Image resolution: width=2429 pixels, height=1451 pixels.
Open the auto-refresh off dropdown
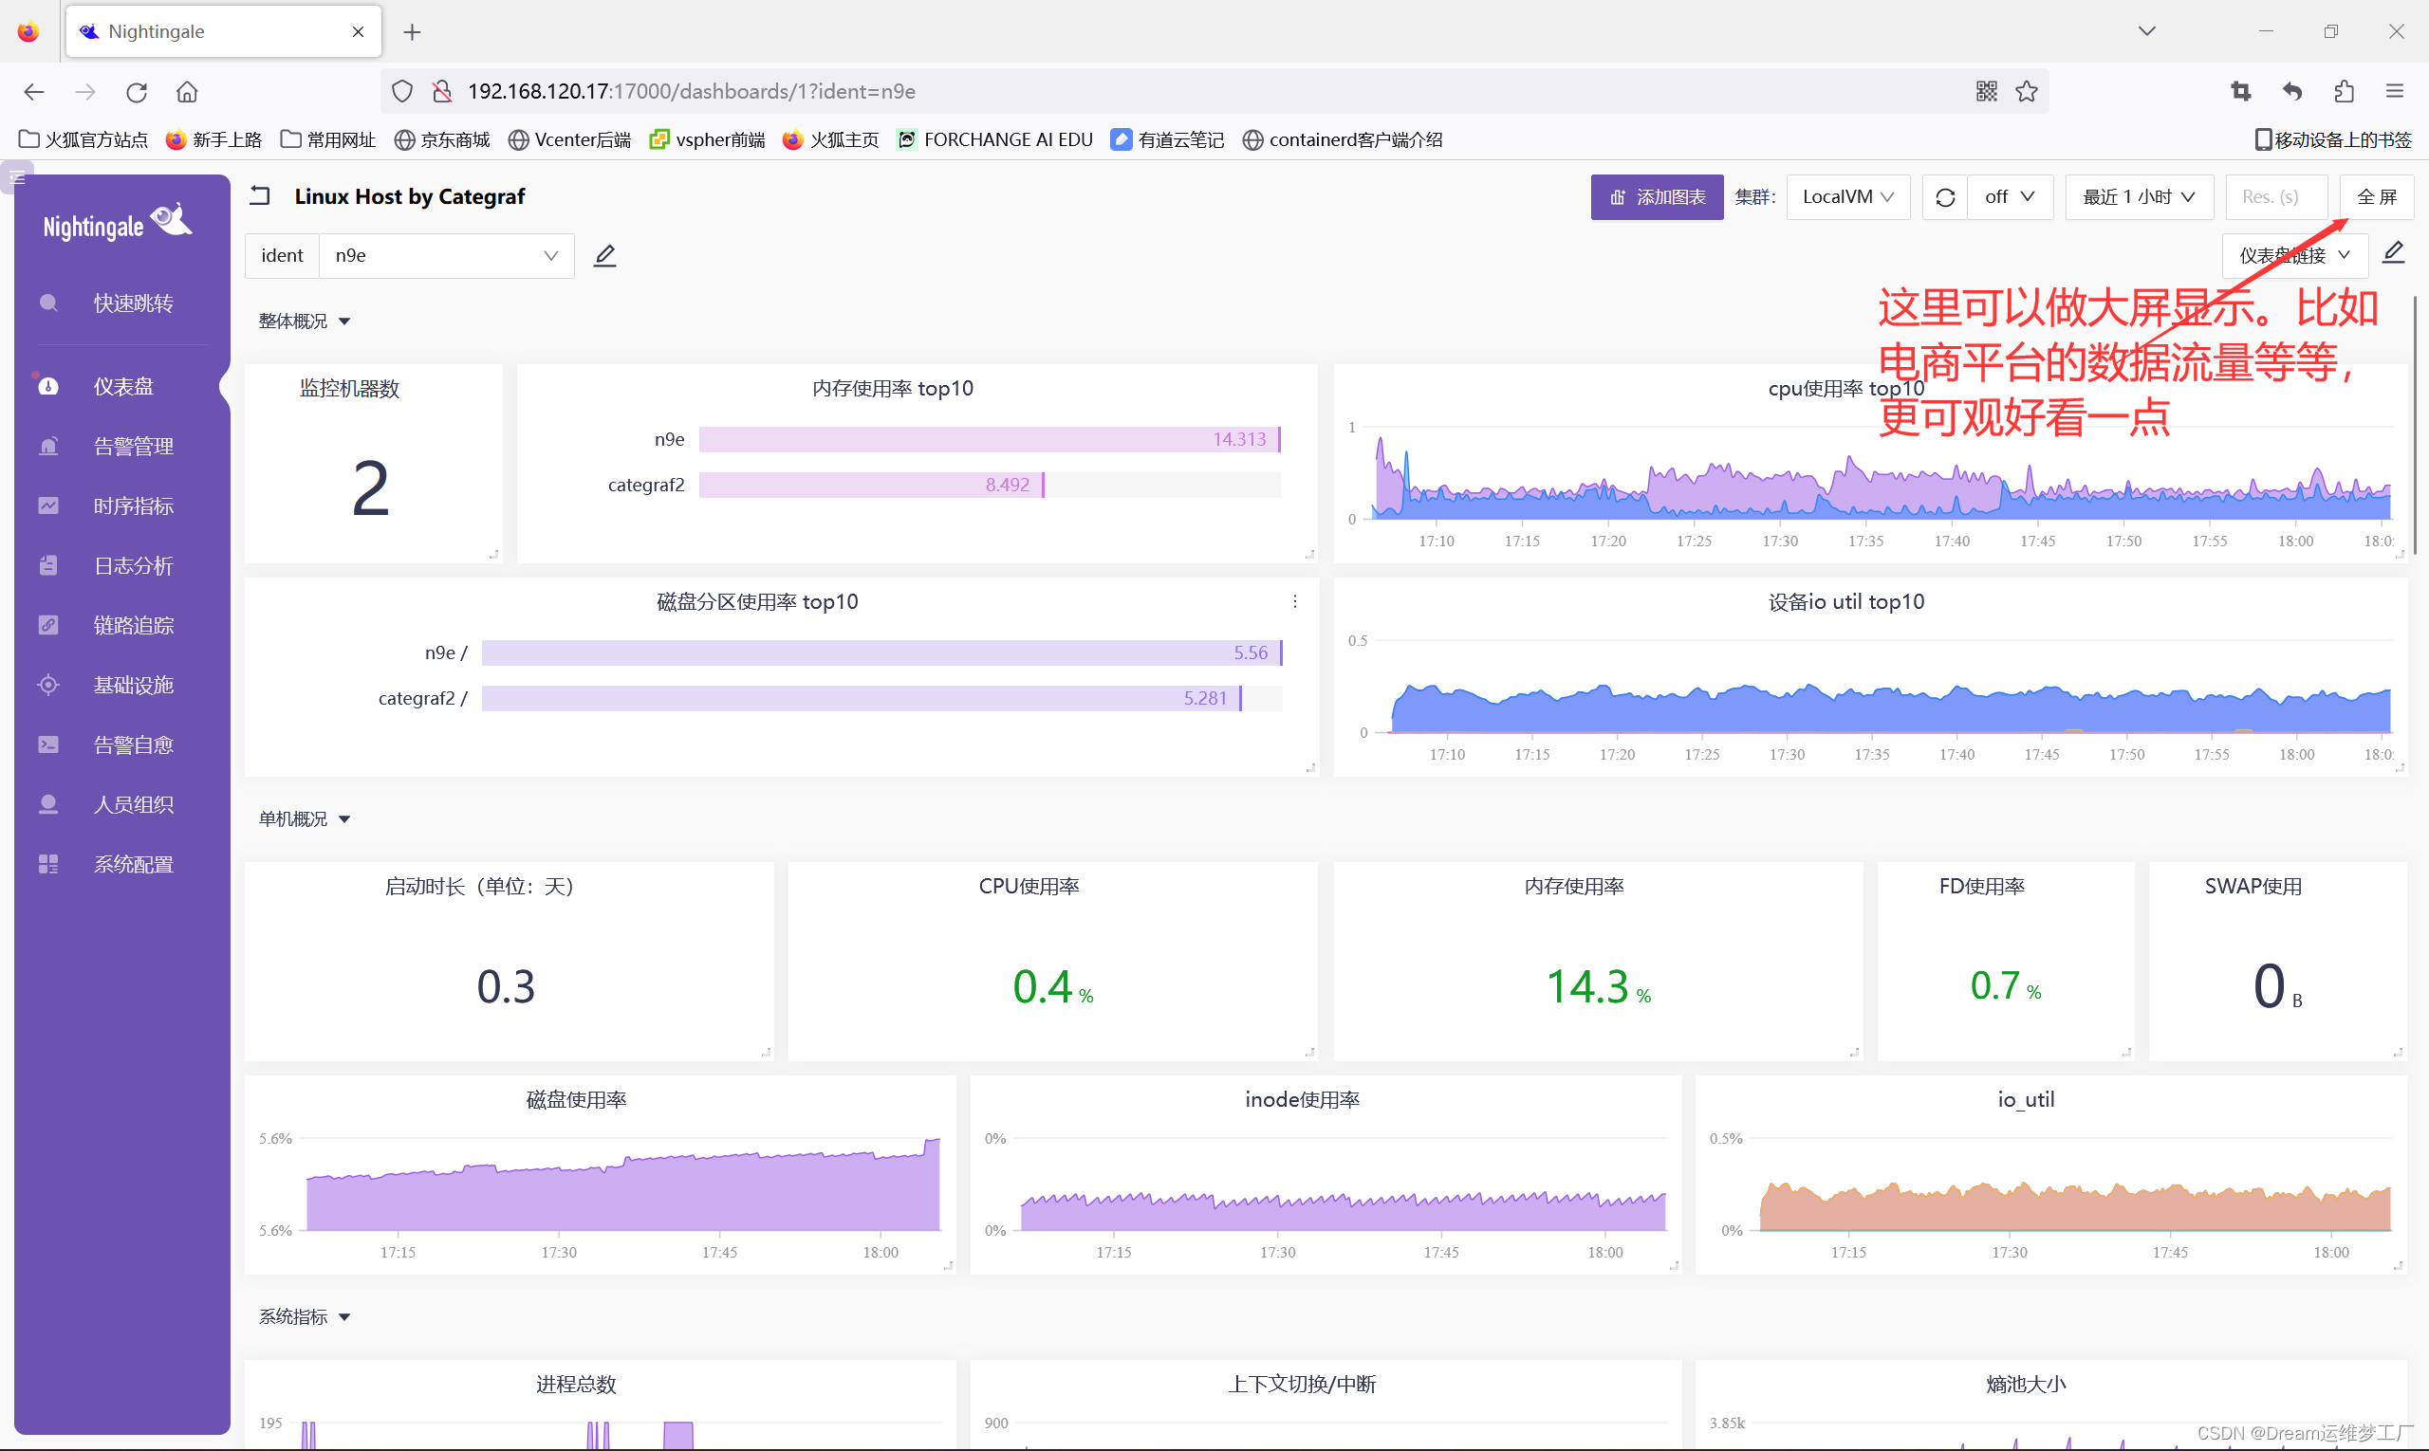click(x=2010, y=197)
